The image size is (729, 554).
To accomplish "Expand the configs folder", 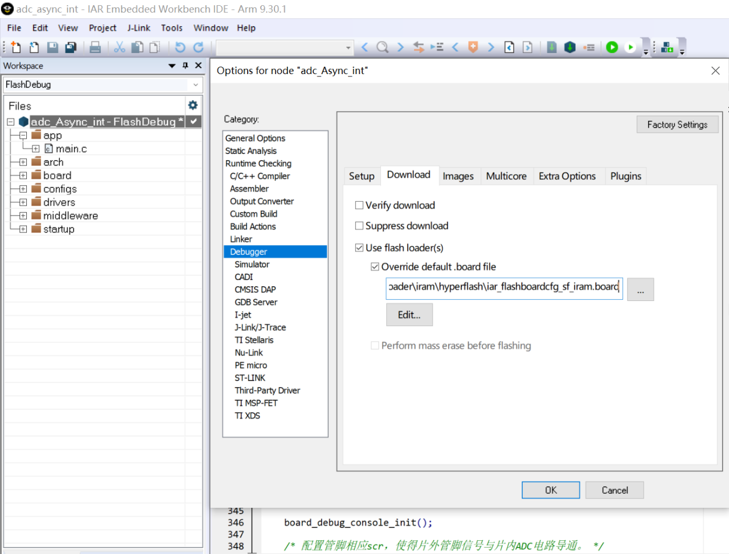I will pos(23,189).
